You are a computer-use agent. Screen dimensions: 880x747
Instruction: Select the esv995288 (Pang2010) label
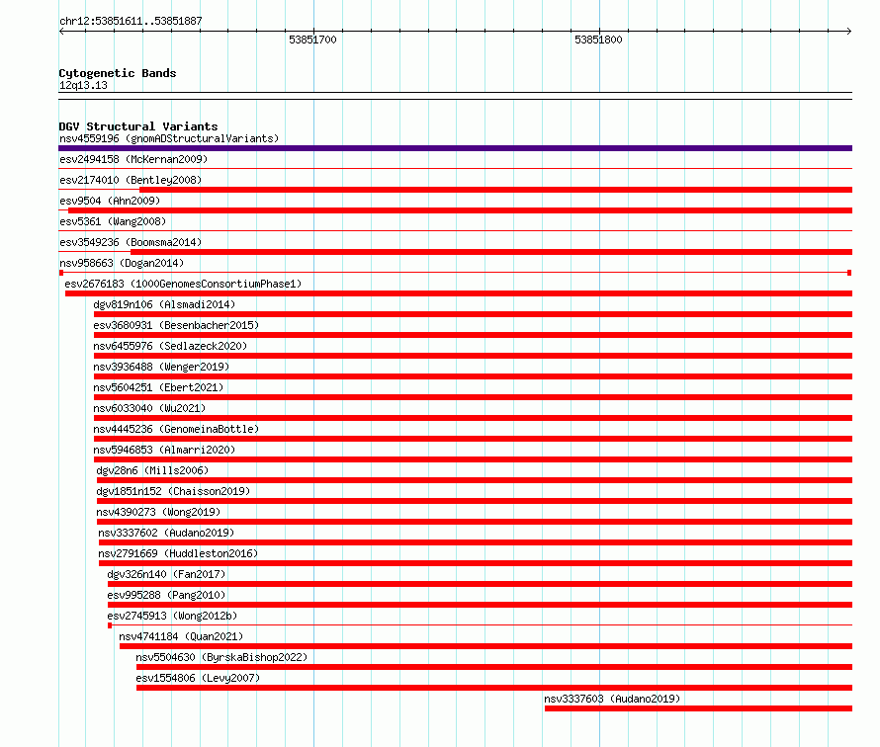[166, 595]
